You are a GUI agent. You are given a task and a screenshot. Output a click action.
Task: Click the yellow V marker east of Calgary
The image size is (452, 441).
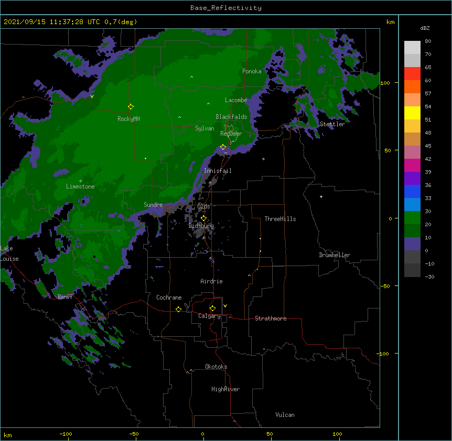click(x=225, y=306)
